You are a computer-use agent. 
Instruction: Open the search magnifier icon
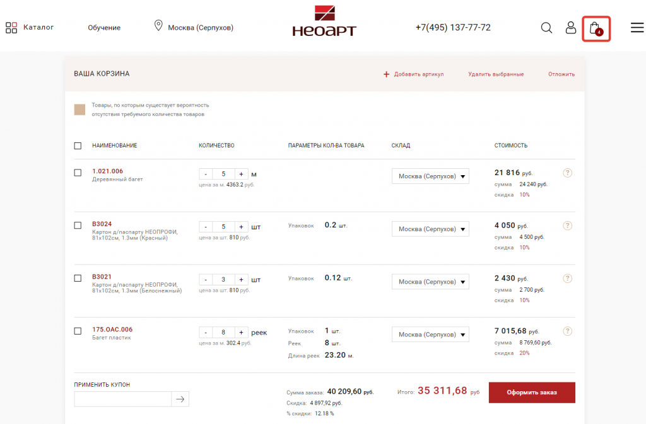tap(546, 28)
